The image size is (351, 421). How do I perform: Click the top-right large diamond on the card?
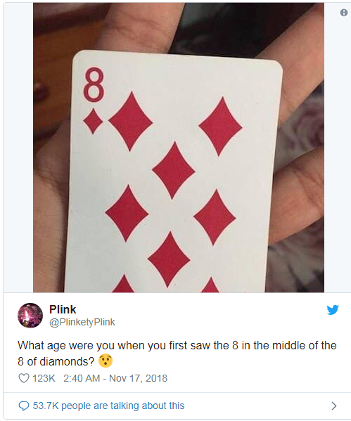220,127
